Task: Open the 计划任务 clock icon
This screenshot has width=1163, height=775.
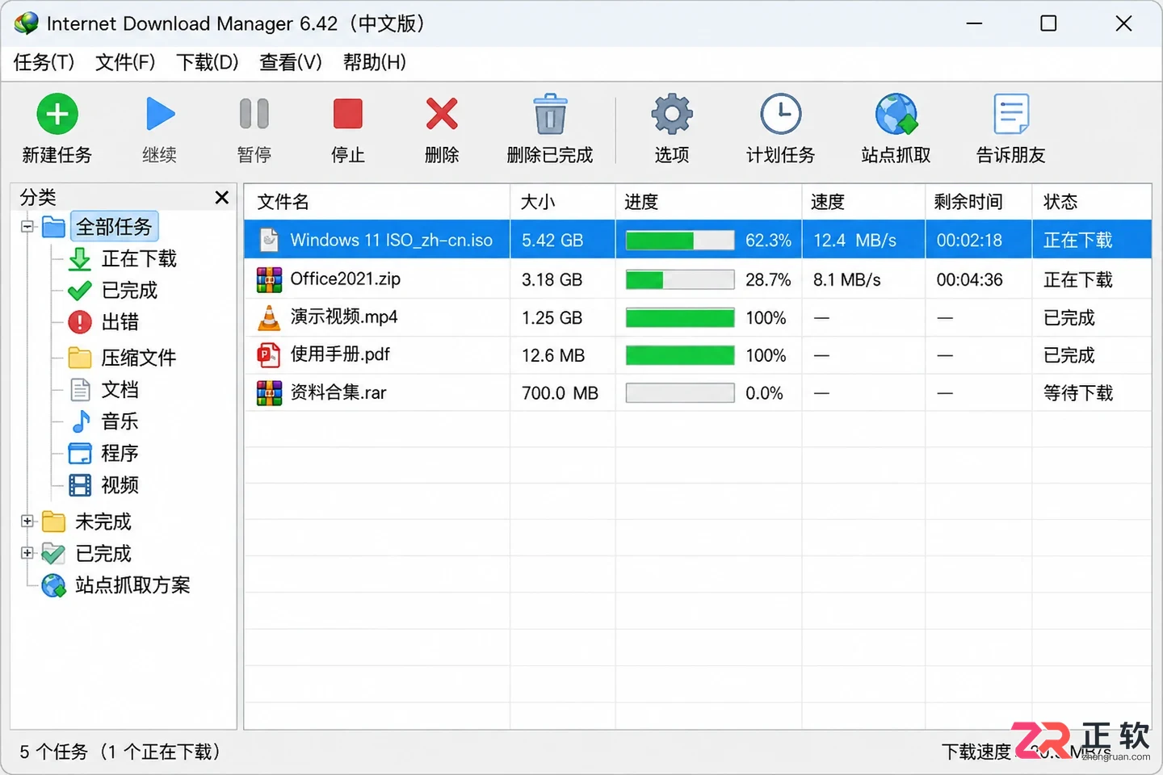Action: 781,114
